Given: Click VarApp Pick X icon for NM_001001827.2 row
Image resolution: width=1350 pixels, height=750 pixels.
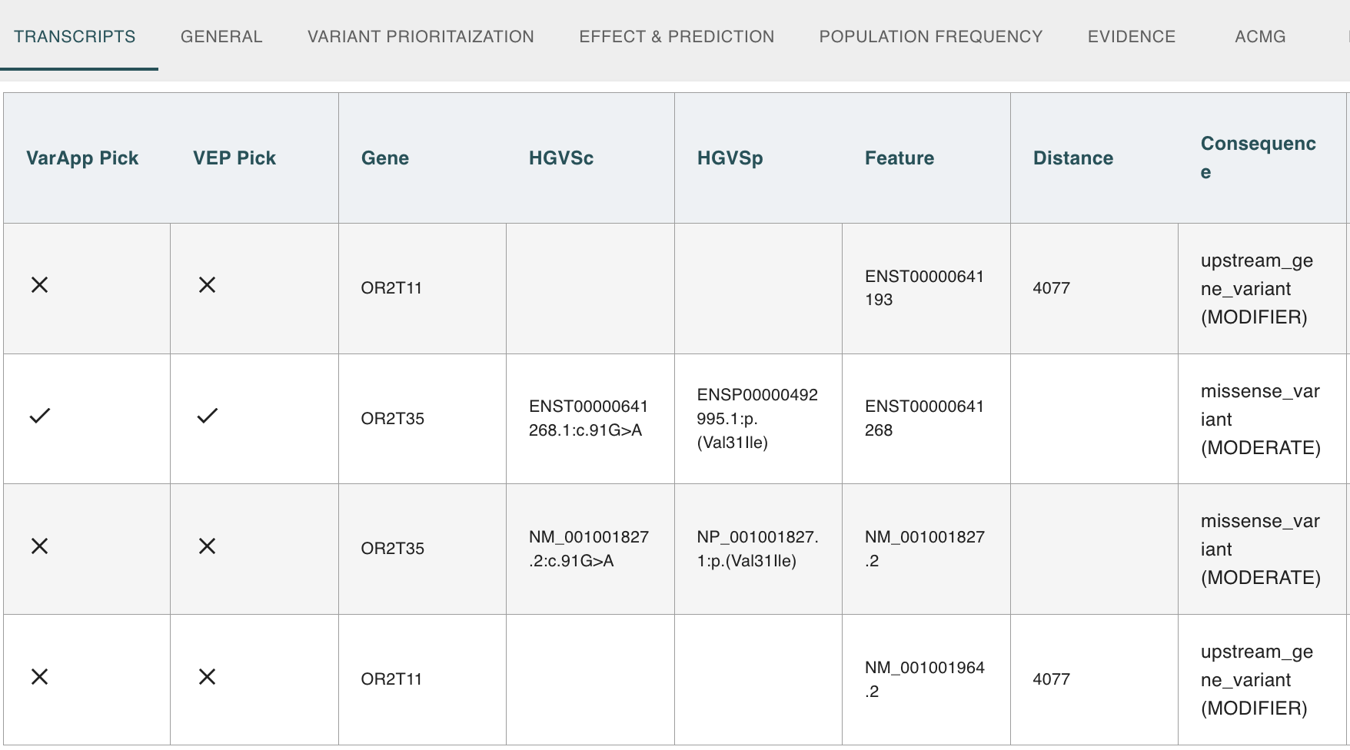Looking at the screenshot, I should (x=39, y=546).
